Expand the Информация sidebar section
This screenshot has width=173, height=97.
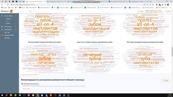pos(16,29)
